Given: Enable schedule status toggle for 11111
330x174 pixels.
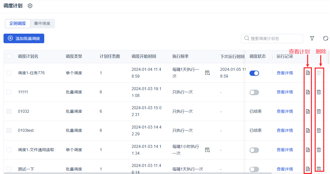Looking at the screenshot, I should 254,92.
